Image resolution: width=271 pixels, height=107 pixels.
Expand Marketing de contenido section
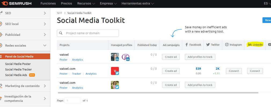click(x=25, y=86)
